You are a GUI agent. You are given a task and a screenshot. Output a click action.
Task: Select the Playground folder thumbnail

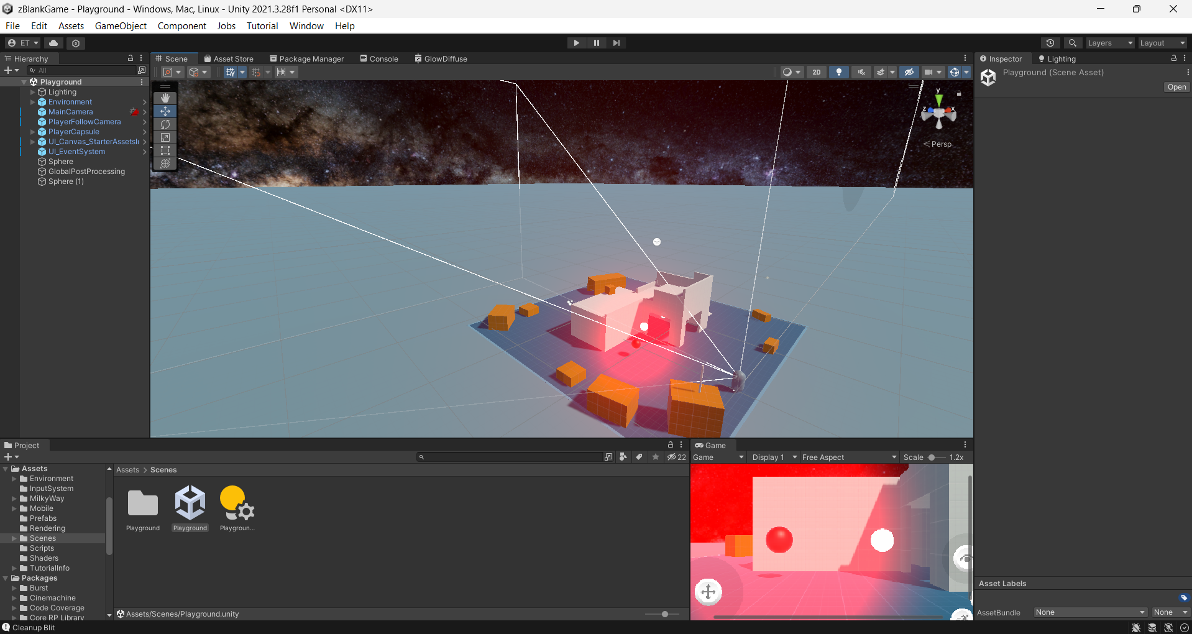pos(143,509)
